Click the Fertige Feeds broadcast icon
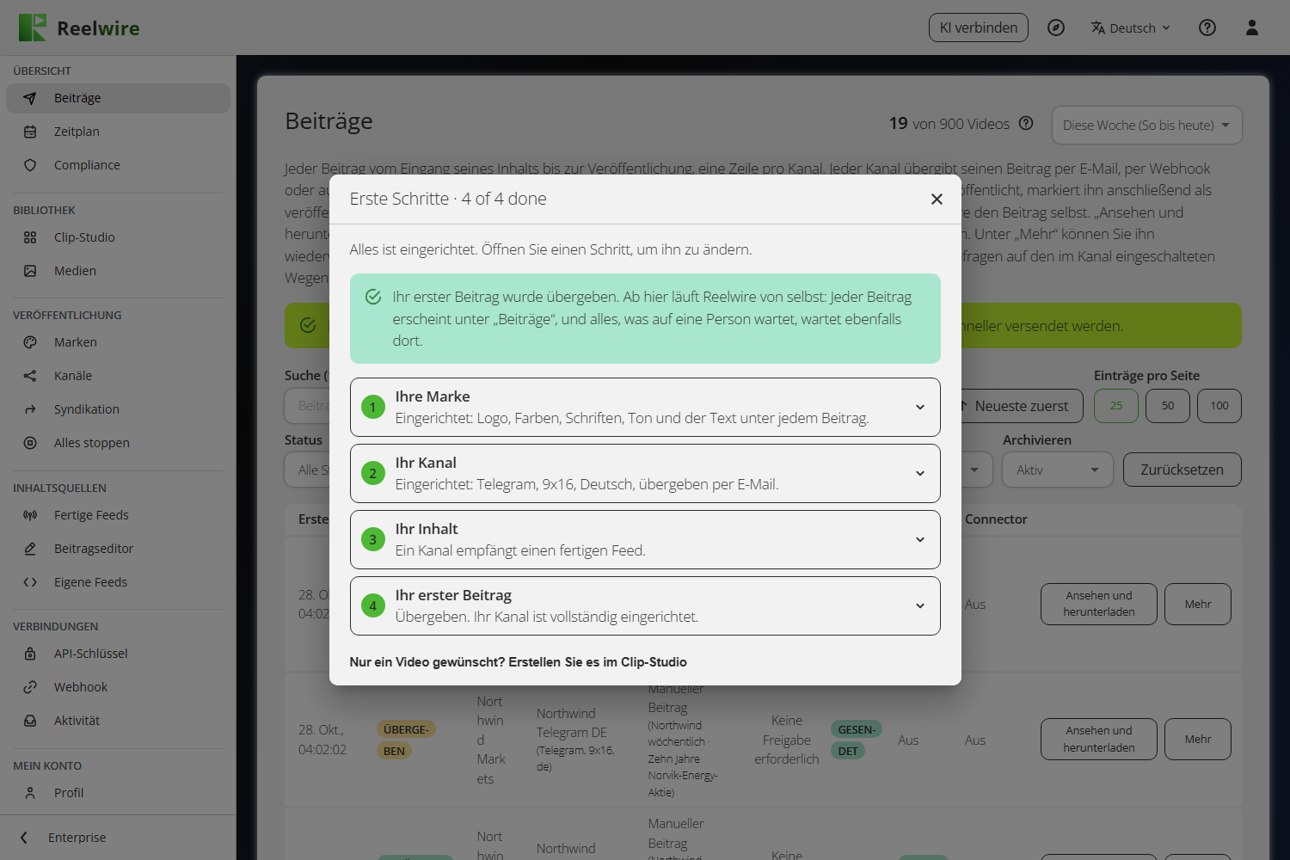This screenshot has height=860, width=1290. pos(30,515)
